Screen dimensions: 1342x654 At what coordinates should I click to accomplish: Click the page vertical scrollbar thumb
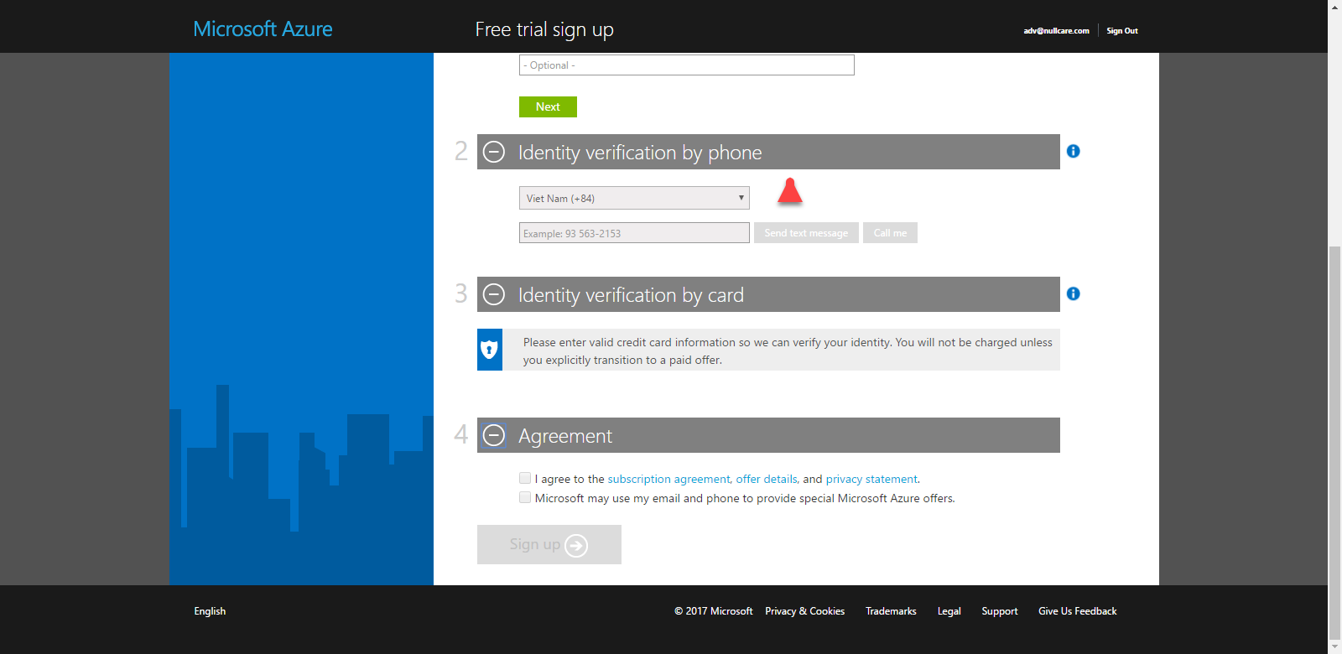(1334, 444)
